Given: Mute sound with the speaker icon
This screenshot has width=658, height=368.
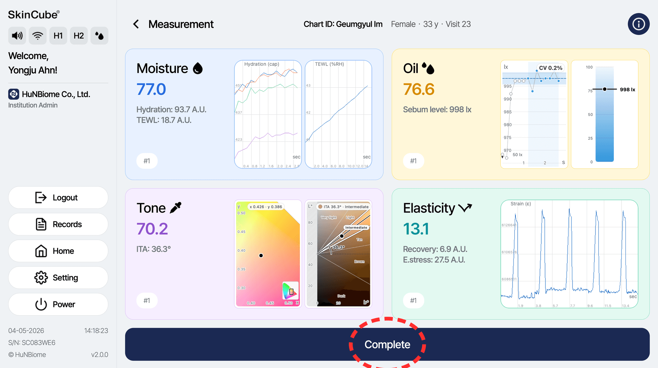Looking at the screenshot, I should point(17,36).
